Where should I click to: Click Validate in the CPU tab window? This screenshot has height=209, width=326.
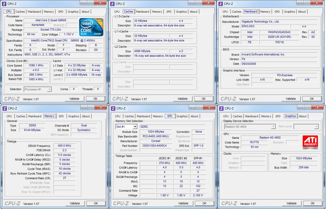74,99
